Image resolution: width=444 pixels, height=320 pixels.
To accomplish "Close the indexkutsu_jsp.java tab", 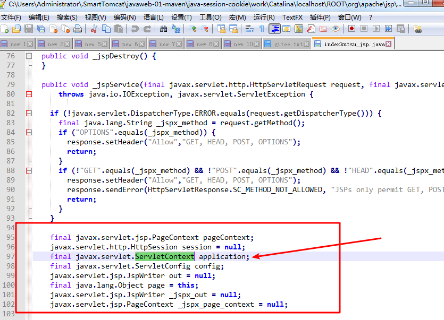I will click(389, 44).
